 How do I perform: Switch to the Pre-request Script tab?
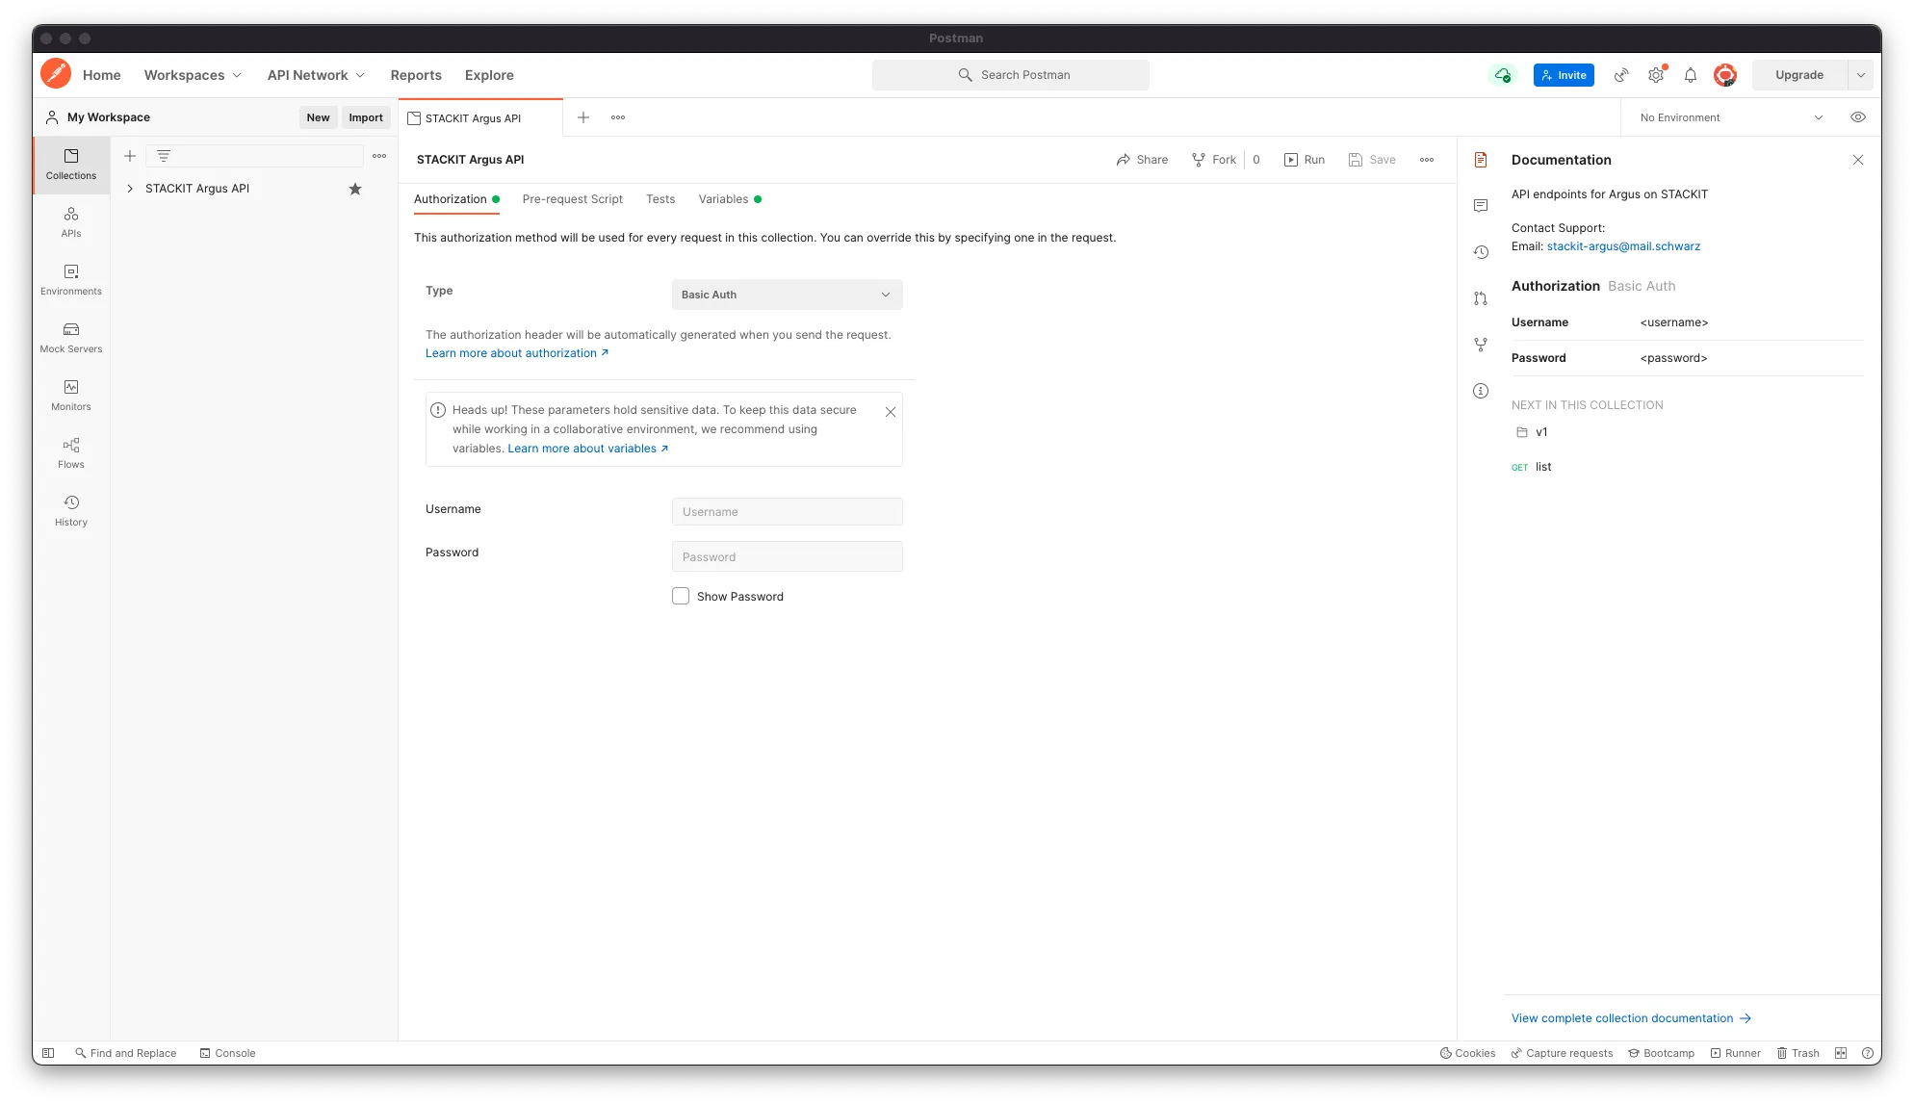tap(572, 199)
